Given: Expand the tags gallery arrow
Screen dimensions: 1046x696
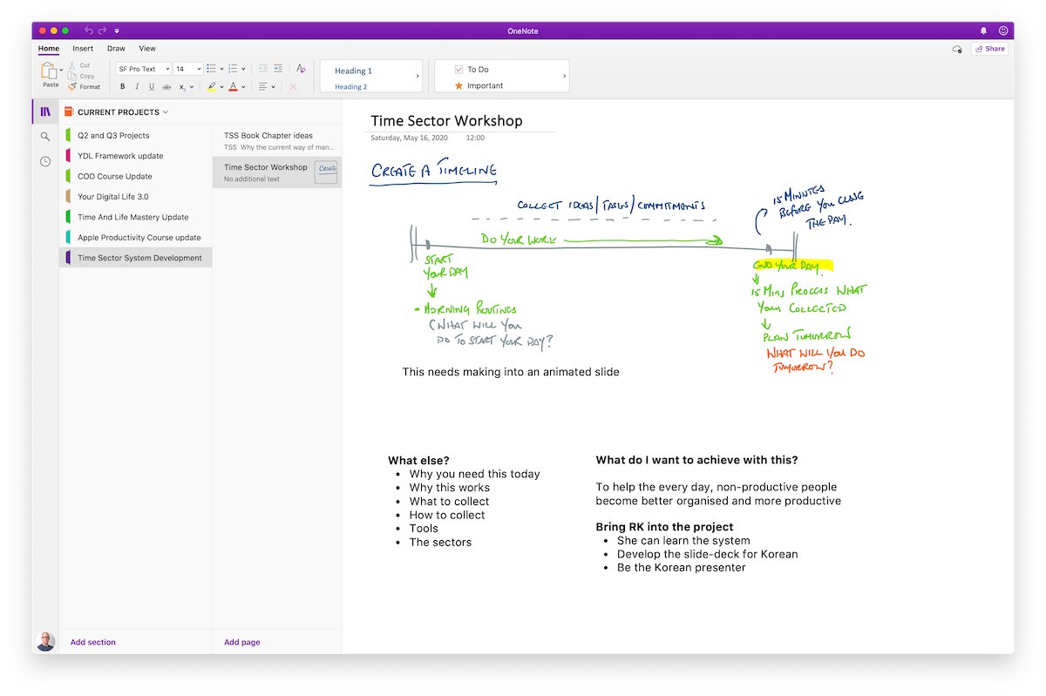Looking at the screenshot, I should click(564, 77).
